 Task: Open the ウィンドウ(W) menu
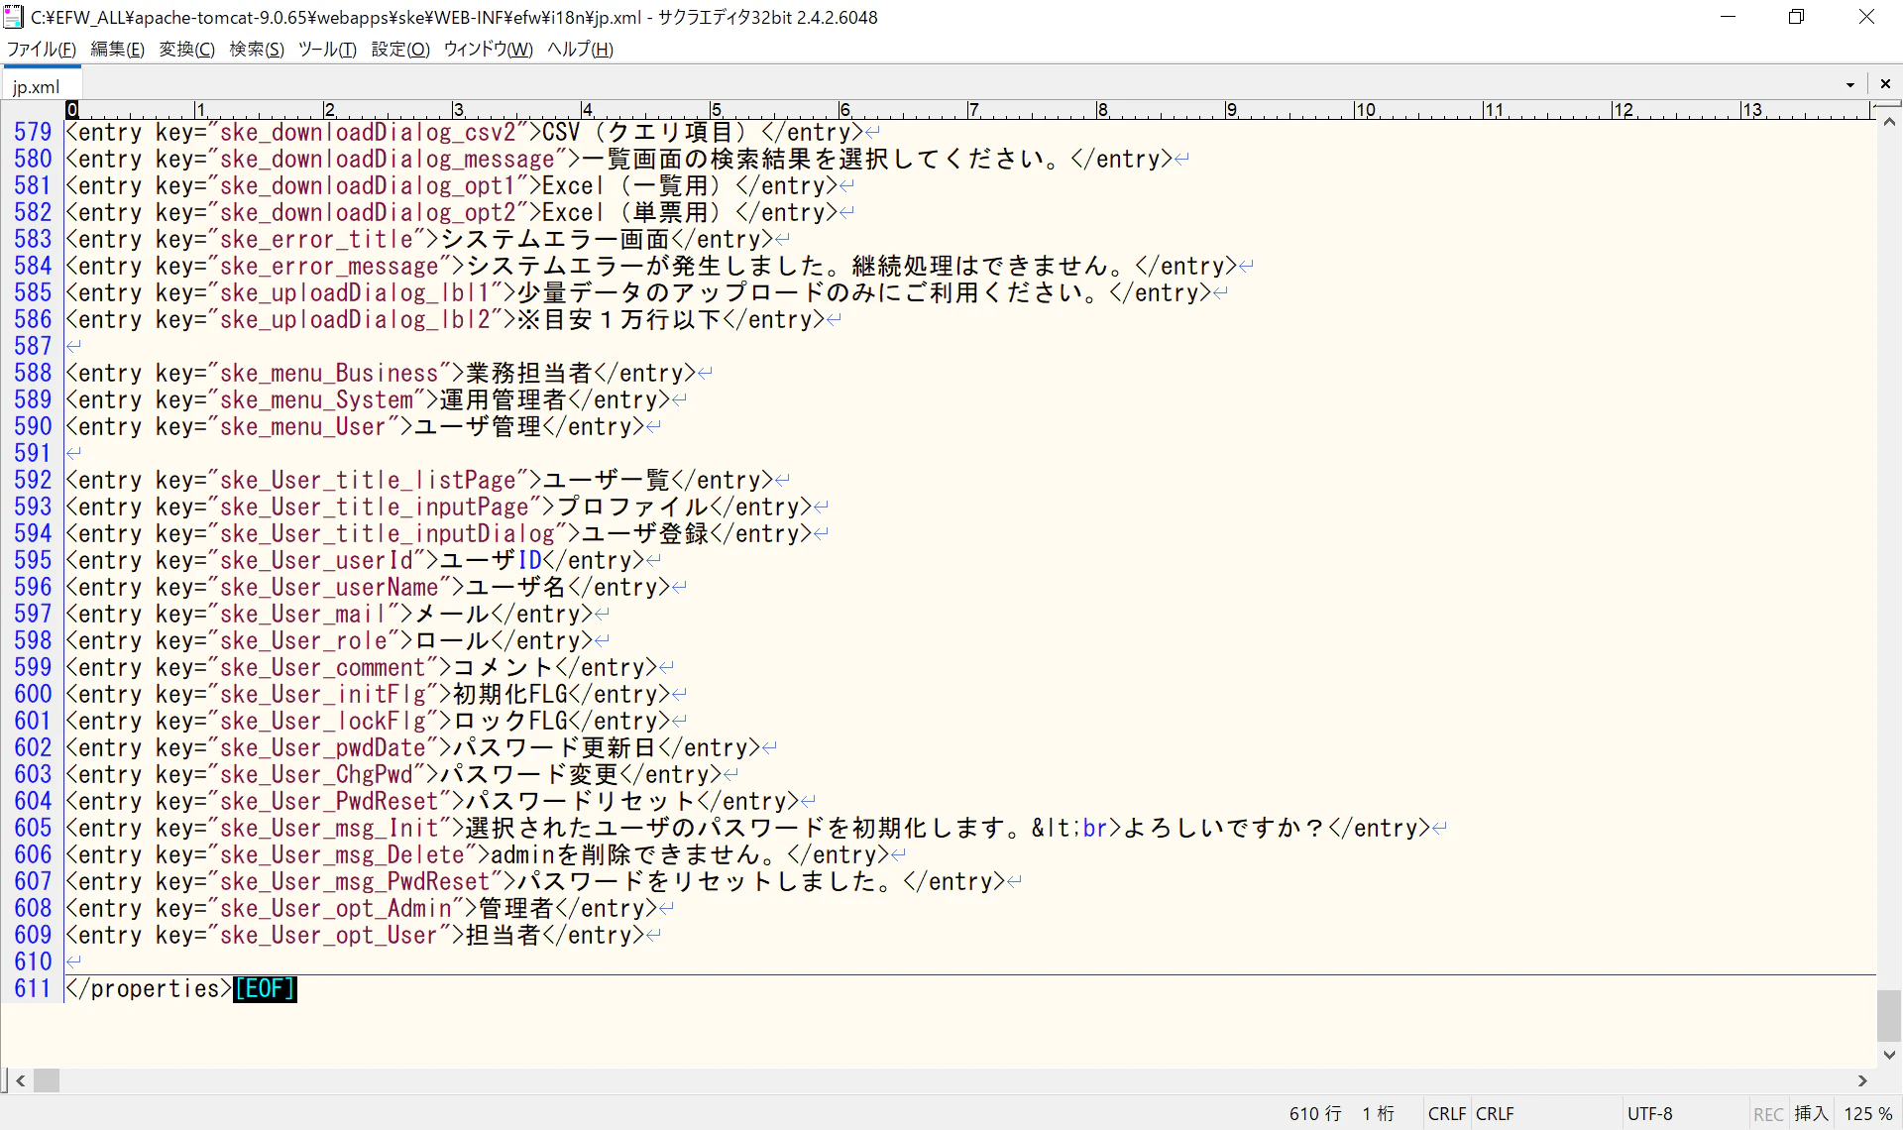point(488,50)
